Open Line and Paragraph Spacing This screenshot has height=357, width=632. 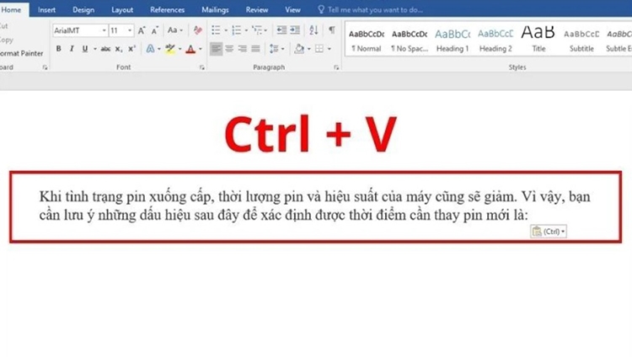click(274, 49)
